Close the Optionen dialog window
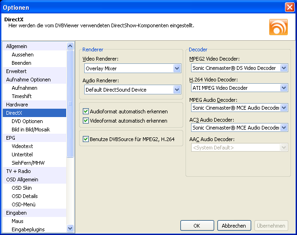The width and height of the screenshot is (297, 235). [x=289, y=7]
